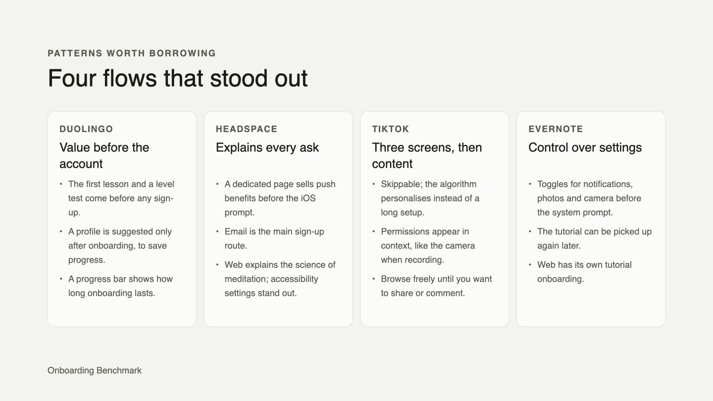Screen dimensions: 713x401
Task: Click the 'Onboarding Benchmark' footer text
Action: pos(95,370)
